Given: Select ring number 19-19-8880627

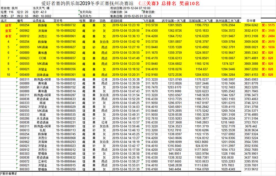Looking at the screenshot, I should (66, 47).
